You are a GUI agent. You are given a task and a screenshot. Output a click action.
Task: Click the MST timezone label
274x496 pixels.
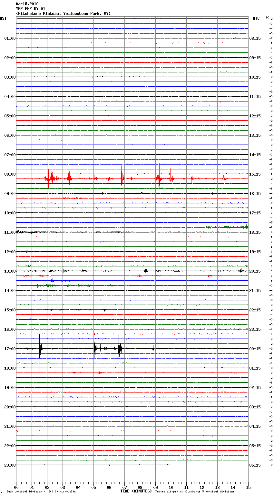[x=3, y=18]
